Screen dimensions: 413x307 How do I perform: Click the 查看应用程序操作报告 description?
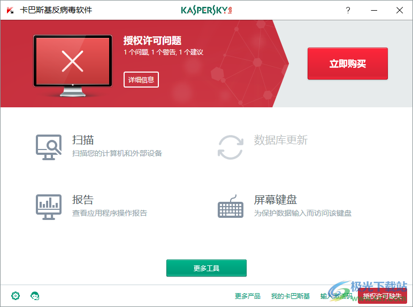[x=110, y=213]
